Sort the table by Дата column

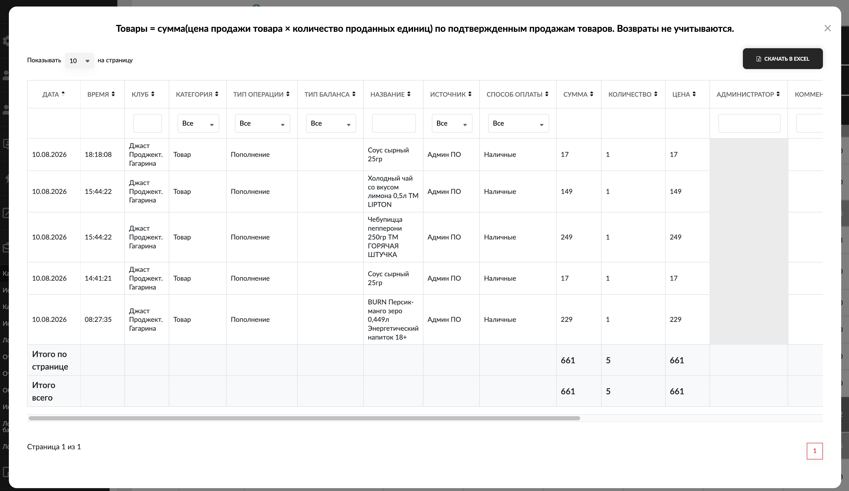(x=63, y=94)
